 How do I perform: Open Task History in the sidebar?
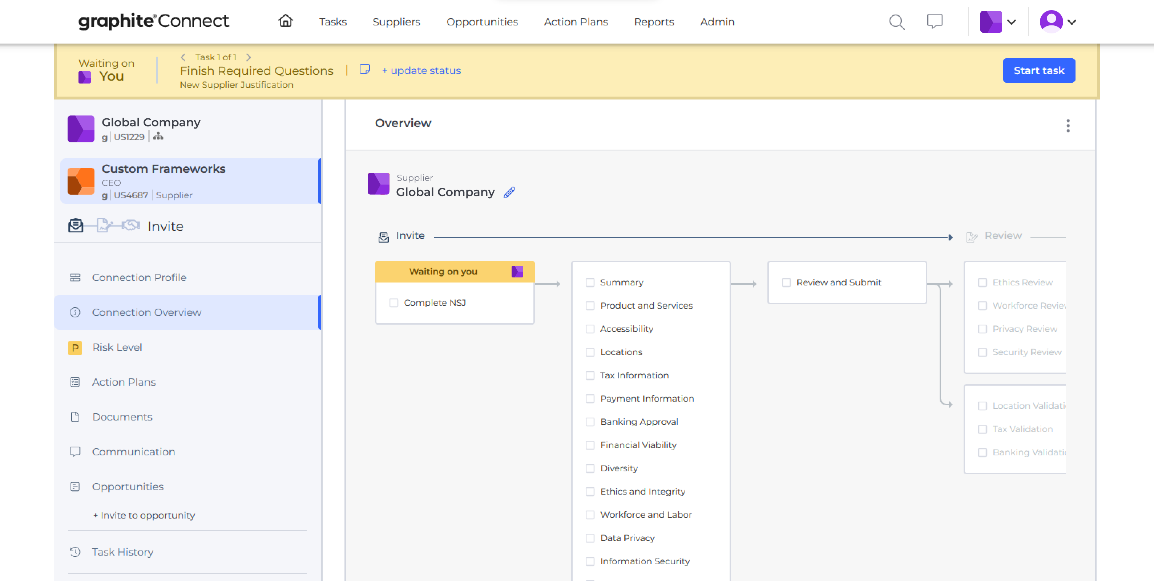123,552
